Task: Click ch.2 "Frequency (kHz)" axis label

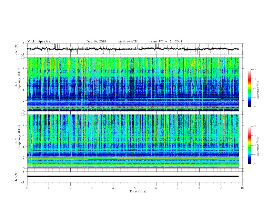Action: (19, 137)
